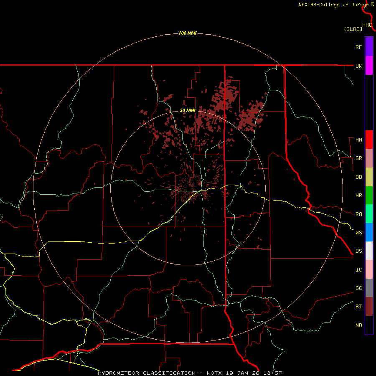The image size is (376, 376).
Task: Click the WS blue legend swatch
Action: click(x=369, y=232)
